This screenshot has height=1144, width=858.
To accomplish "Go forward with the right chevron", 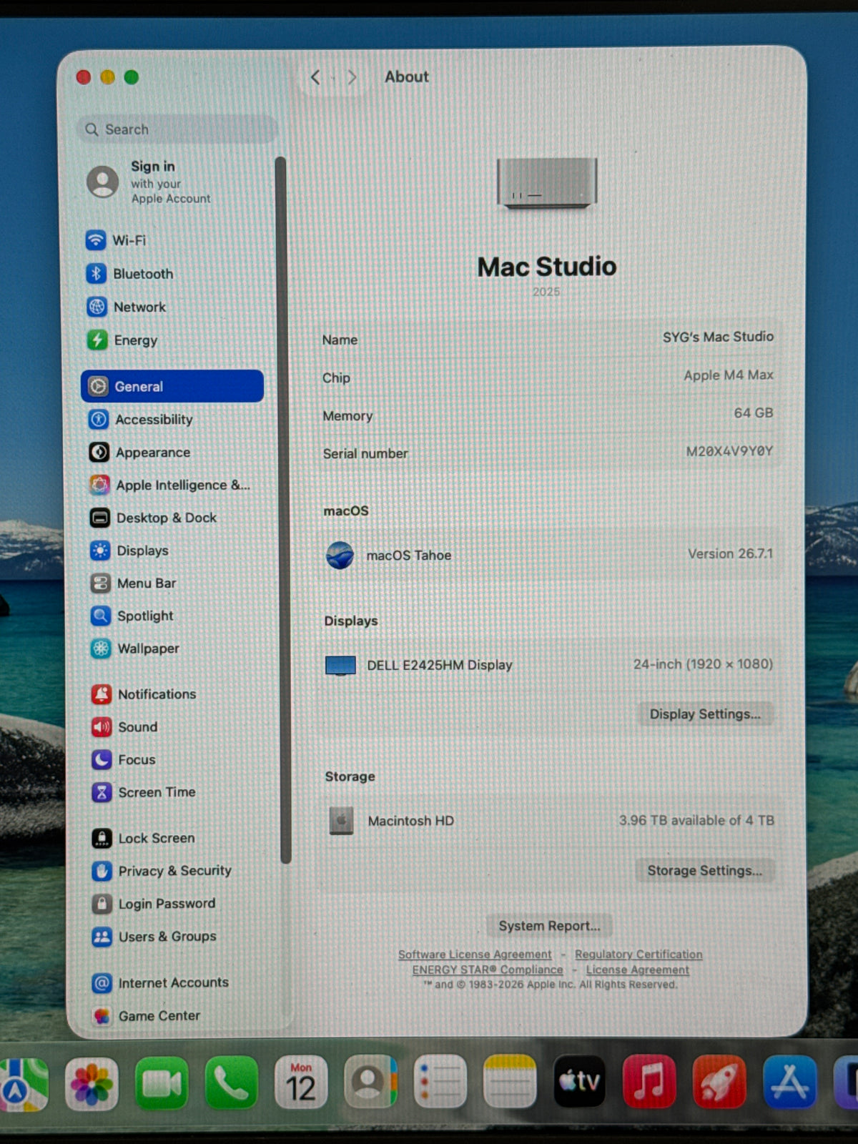I will pos(352,77).
